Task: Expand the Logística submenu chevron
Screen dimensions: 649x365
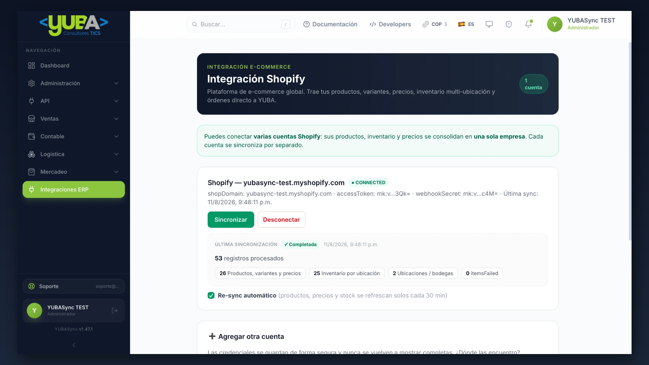Action: tap(116, 154)
